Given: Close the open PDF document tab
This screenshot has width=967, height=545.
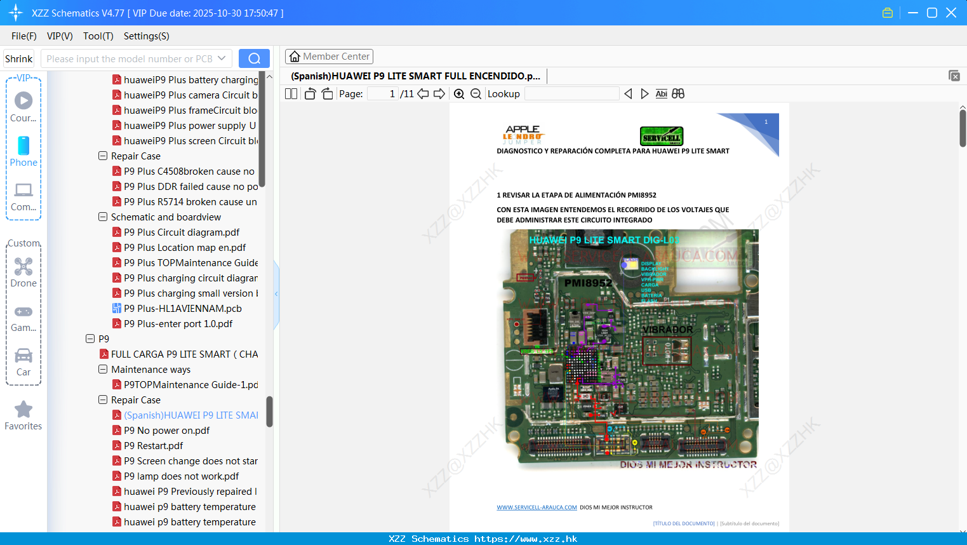Looking at the screenshot, I should [954, 76].
